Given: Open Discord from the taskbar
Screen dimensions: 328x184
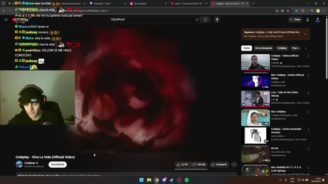Looking at the screenshot, I should click(x=164, y=180).
